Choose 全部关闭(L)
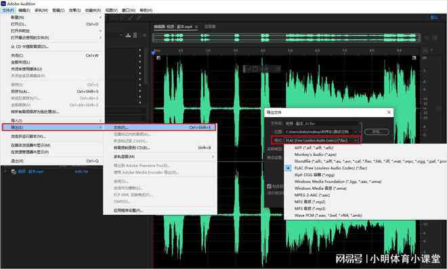 click(x=52, y=62)
